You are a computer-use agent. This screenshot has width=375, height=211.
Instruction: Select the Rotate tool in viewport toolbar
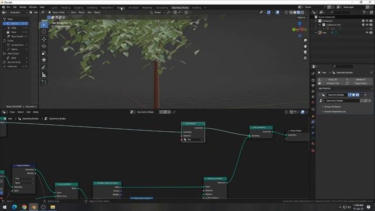click(44, 46)
